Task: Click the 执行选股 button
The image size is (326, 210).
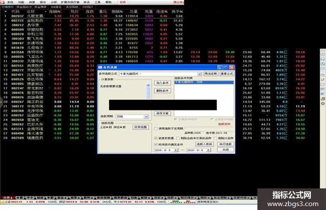Action: (226, 144)
